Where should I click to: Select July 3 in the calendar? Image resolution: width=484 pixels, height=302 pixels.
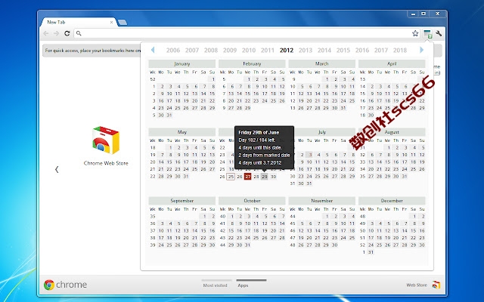[x=311, y=155]
